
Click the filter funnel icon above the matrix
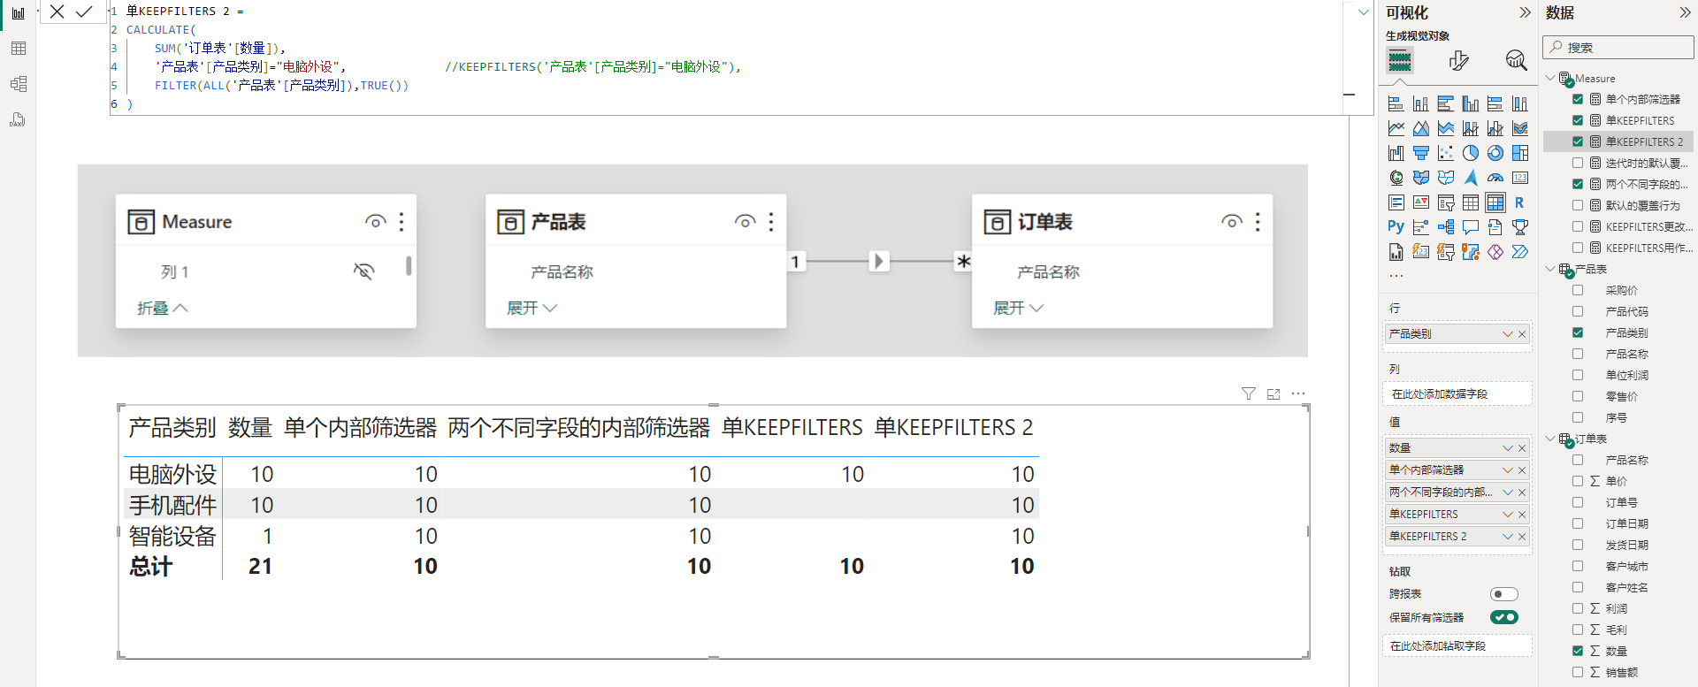pyautogui.click(x=1248, y=393)
